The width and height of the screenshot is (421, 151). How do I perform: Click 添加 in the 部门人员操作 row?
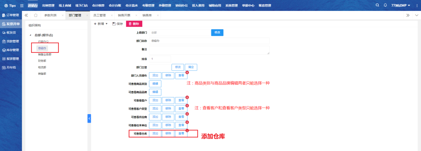click(x=155, y=76)
